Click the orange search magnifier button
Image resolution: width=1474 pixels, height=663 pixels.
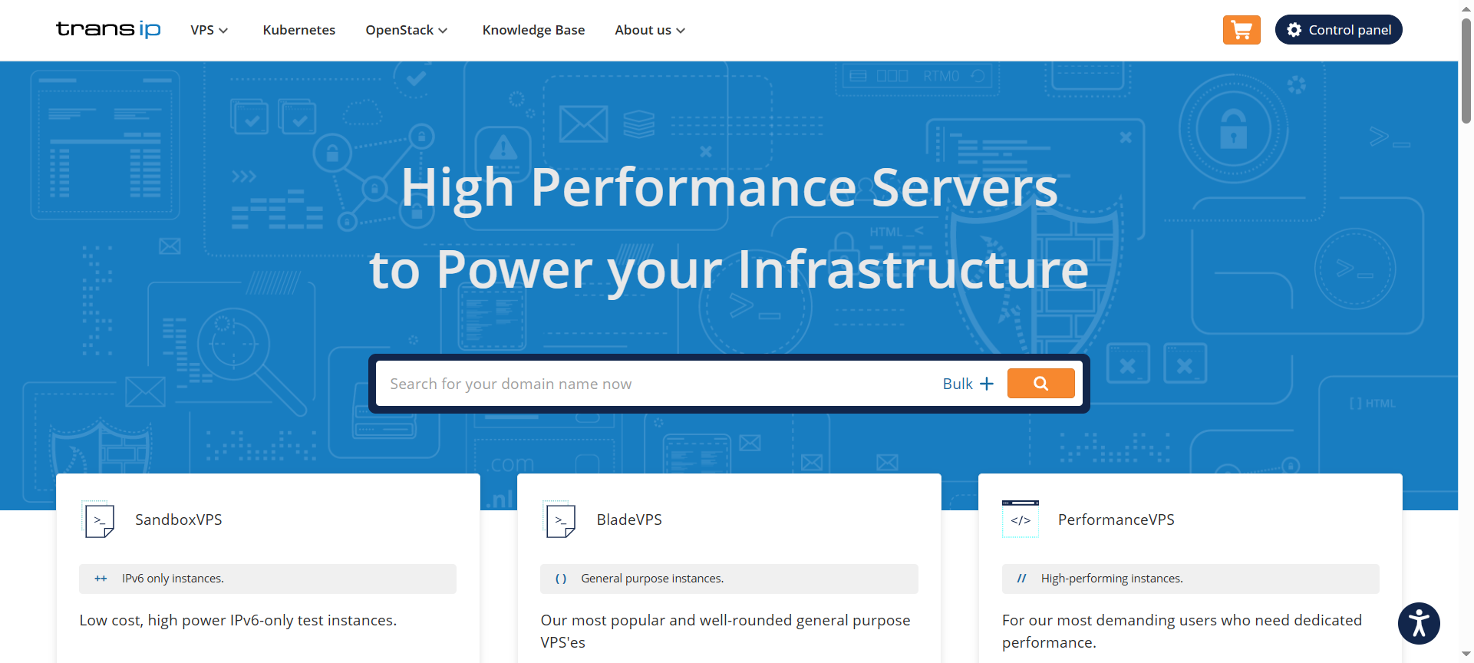(1040, 384)
